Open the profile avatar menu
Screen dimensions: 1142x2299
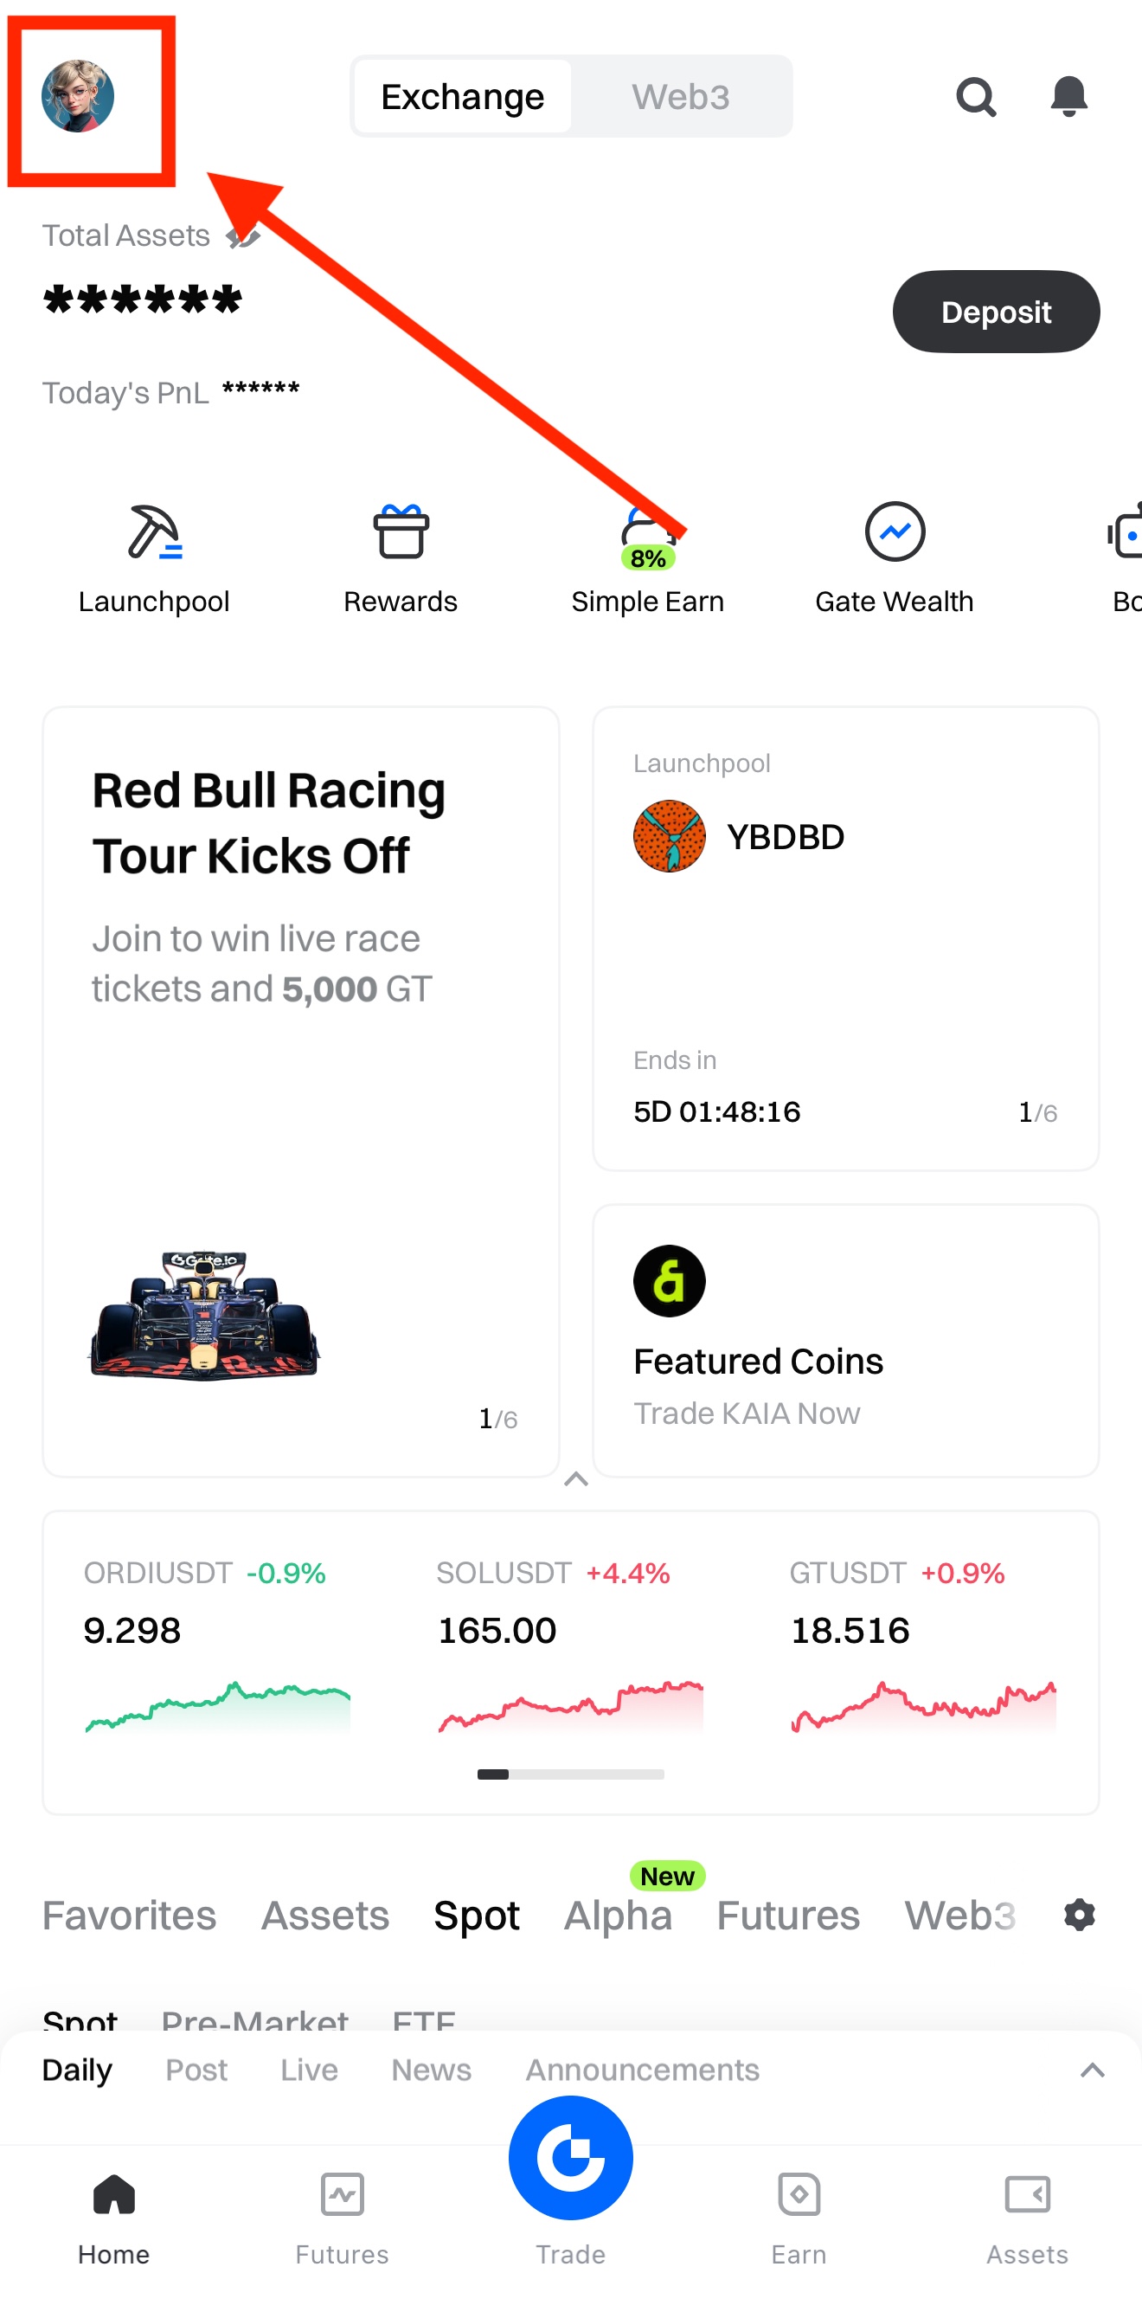[x=78, y=96]
